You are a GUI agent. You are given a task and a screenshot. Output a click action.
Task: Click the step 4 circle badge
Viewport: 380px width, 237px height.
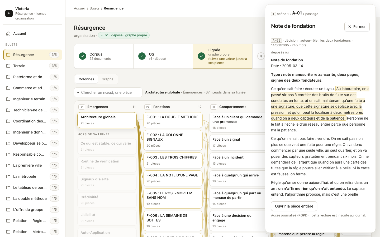click(x=261, y=56)
